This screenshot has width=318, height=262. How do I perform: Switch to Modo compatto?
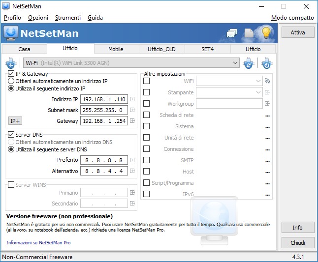(x=292, y=18)
